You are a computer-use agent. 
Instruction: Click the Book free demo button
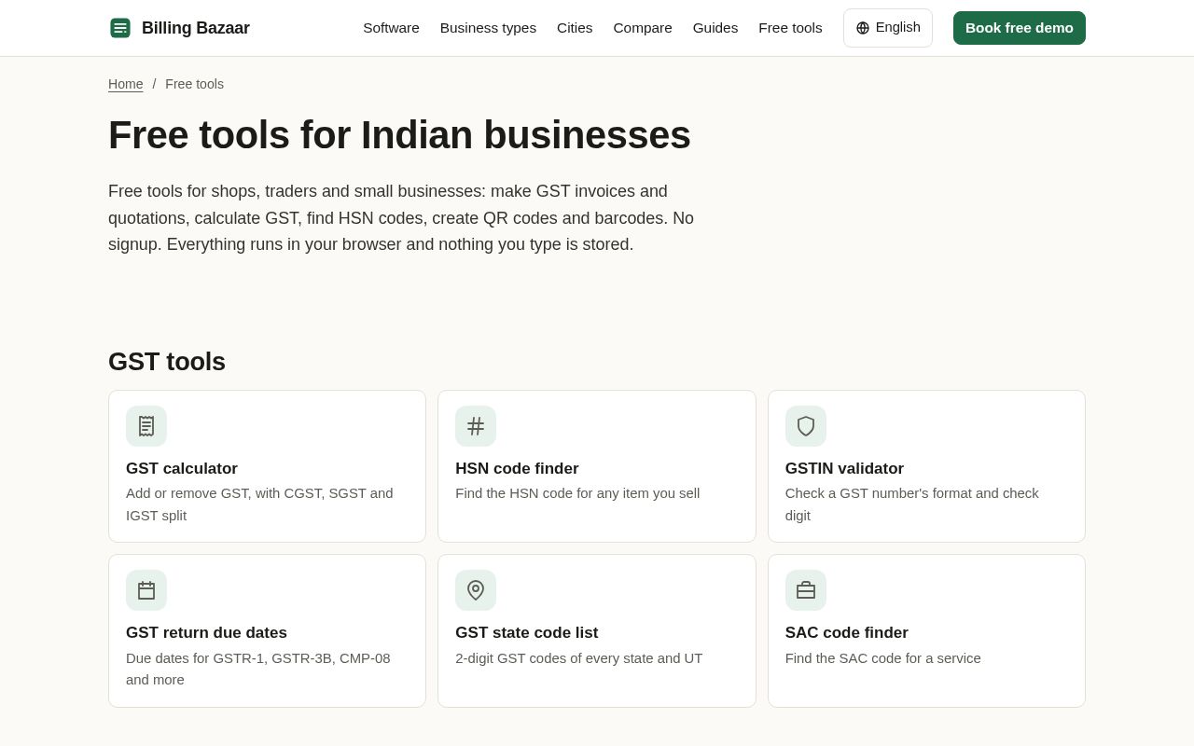tap(1020, 28)
